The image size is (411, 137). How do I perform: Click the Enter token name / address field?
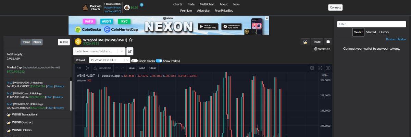tap(96, 51)
